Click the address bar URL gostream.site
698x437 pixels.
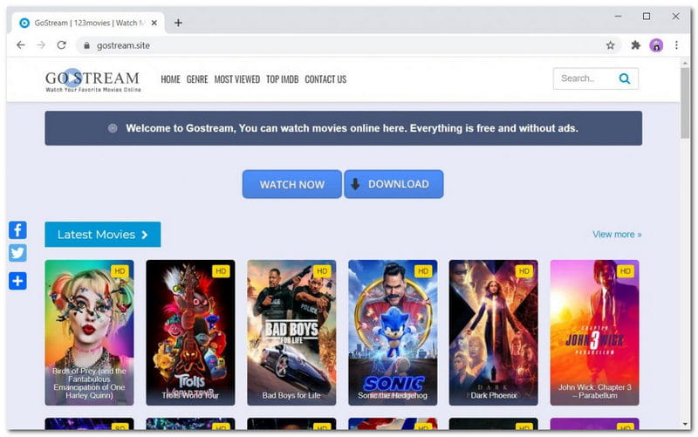123,45
